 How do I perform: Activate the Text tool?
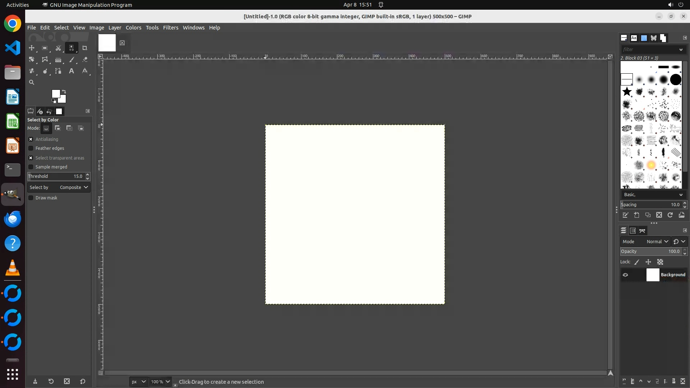pos(72,71)
